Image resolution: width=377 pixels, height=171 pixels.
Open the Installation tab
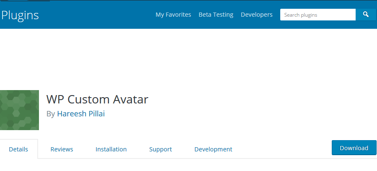(111, 149)
